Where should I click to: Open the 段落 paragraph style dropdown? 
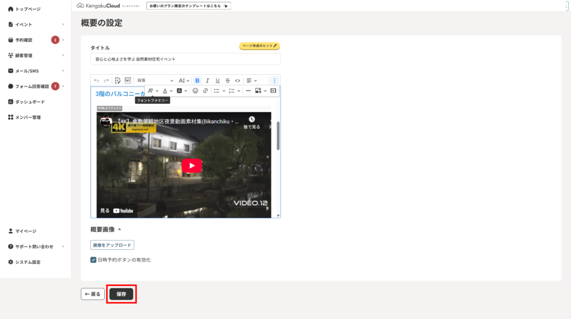point(155,81)
